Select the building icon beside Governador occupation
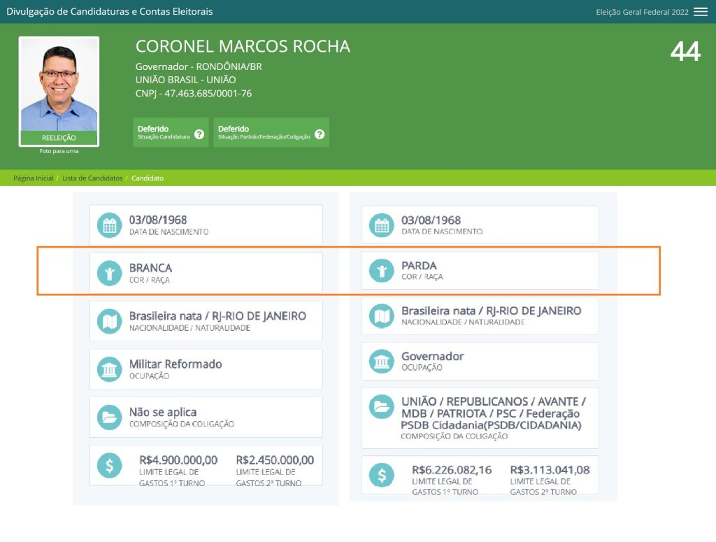This screenshot has height=542, width=716. pos(381,362)
